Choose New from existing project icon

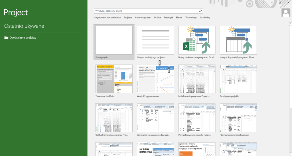(155, 40)
